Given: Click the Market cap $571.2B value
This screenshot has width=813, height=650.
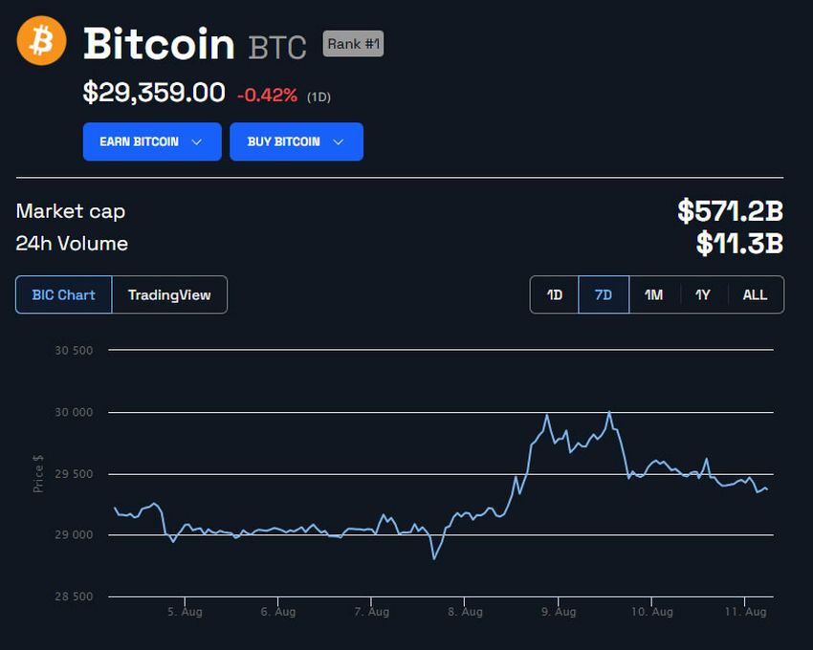Looking at the screenshot, I should point(730,210).
